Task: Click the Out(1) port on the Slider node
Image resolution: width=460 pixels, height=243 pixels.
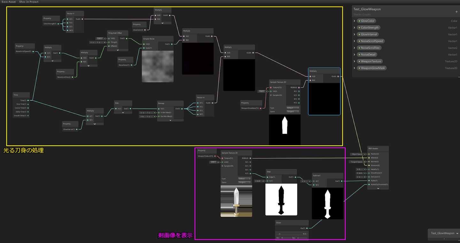Action: point(307,228)
